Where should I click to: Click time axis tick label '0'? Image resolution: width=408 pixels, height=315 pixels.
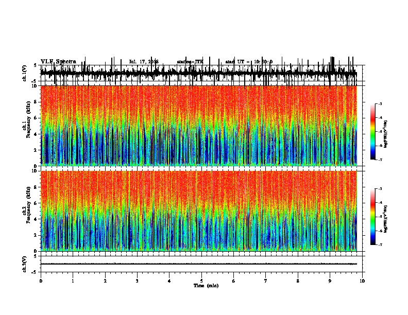click(41, 281)
